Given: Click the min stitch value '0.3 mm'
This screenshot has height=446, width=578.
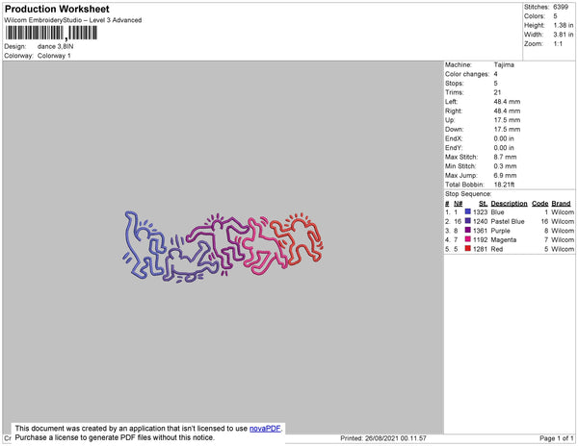Looking at the screenshot, I should 505,166.
